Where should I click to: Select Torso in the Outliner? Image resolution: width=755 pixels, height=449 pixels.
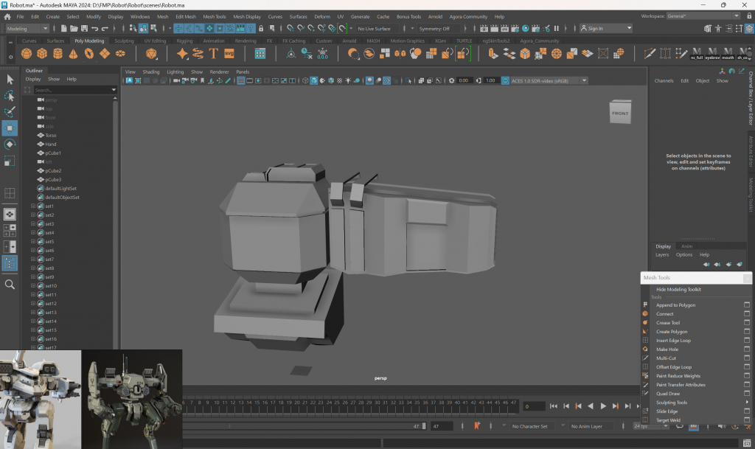(x=50, y=136)
